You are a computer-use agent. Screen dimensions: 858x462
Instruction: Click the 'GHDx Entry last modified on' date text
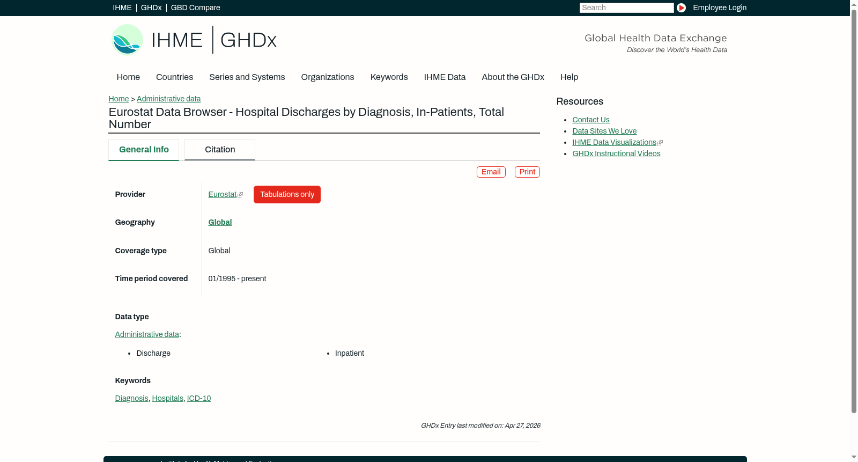click(480, 426)
